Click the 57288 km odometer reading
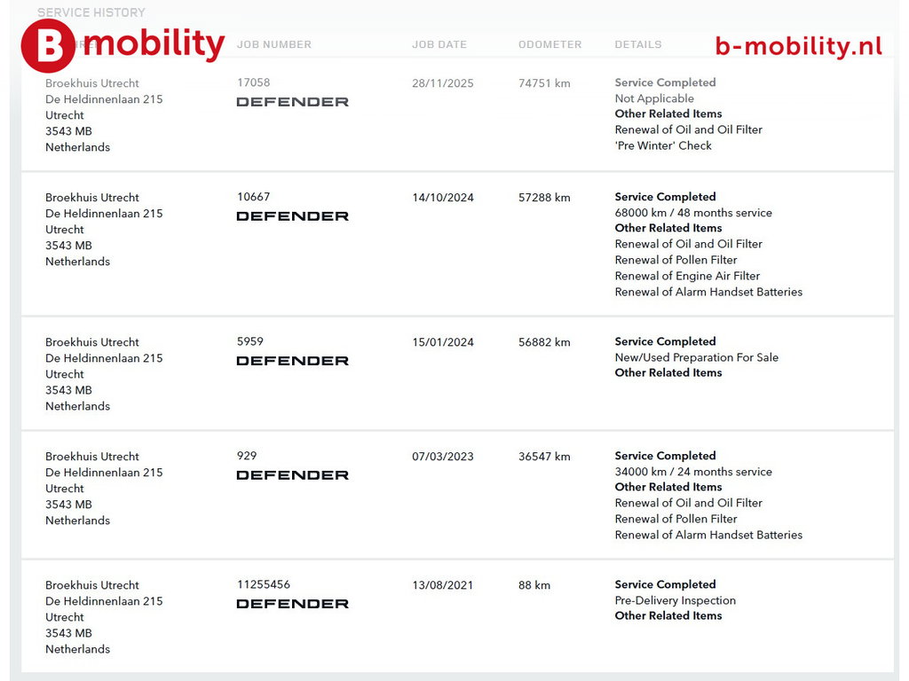Screen dimensions: 909x681 pyautogui.click(x=544, y=198)
